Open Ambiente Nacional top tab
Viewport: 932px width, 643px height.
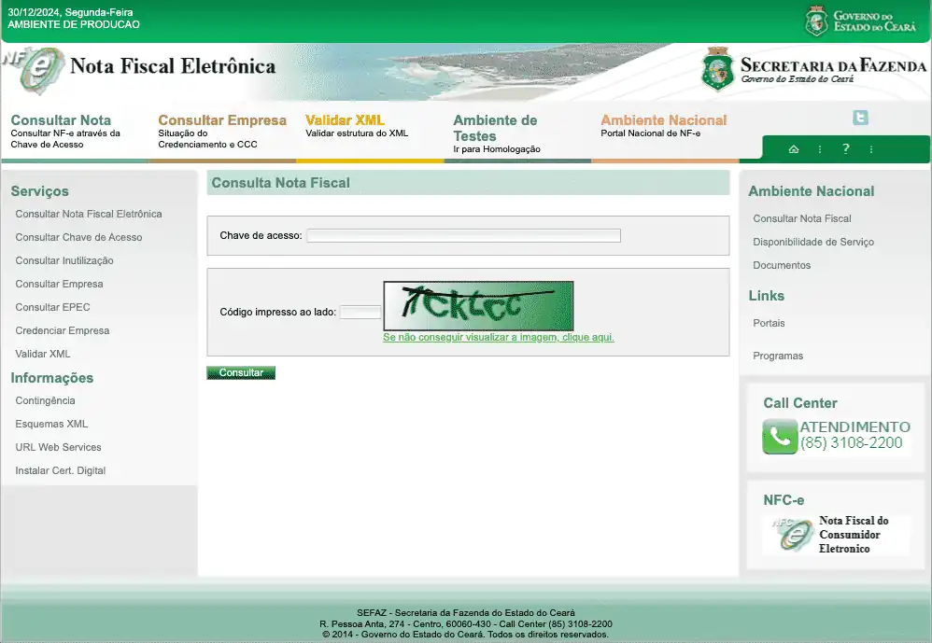click(663, 120)
